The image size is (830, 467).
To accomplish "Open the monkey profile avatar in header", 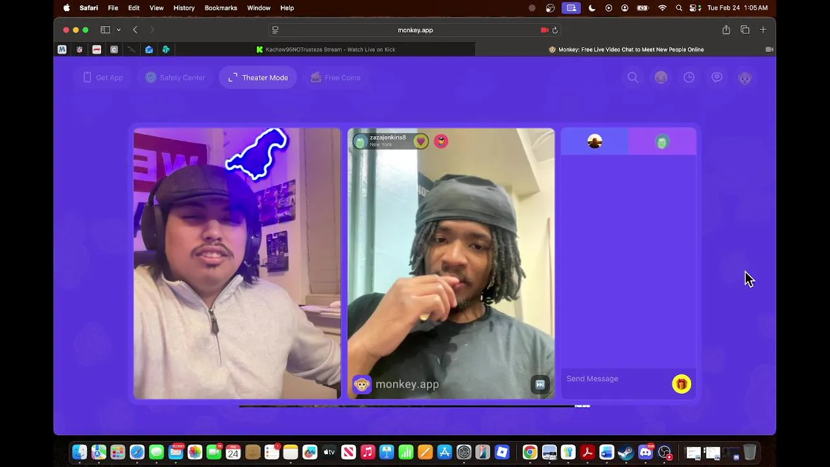I will 745,77.
